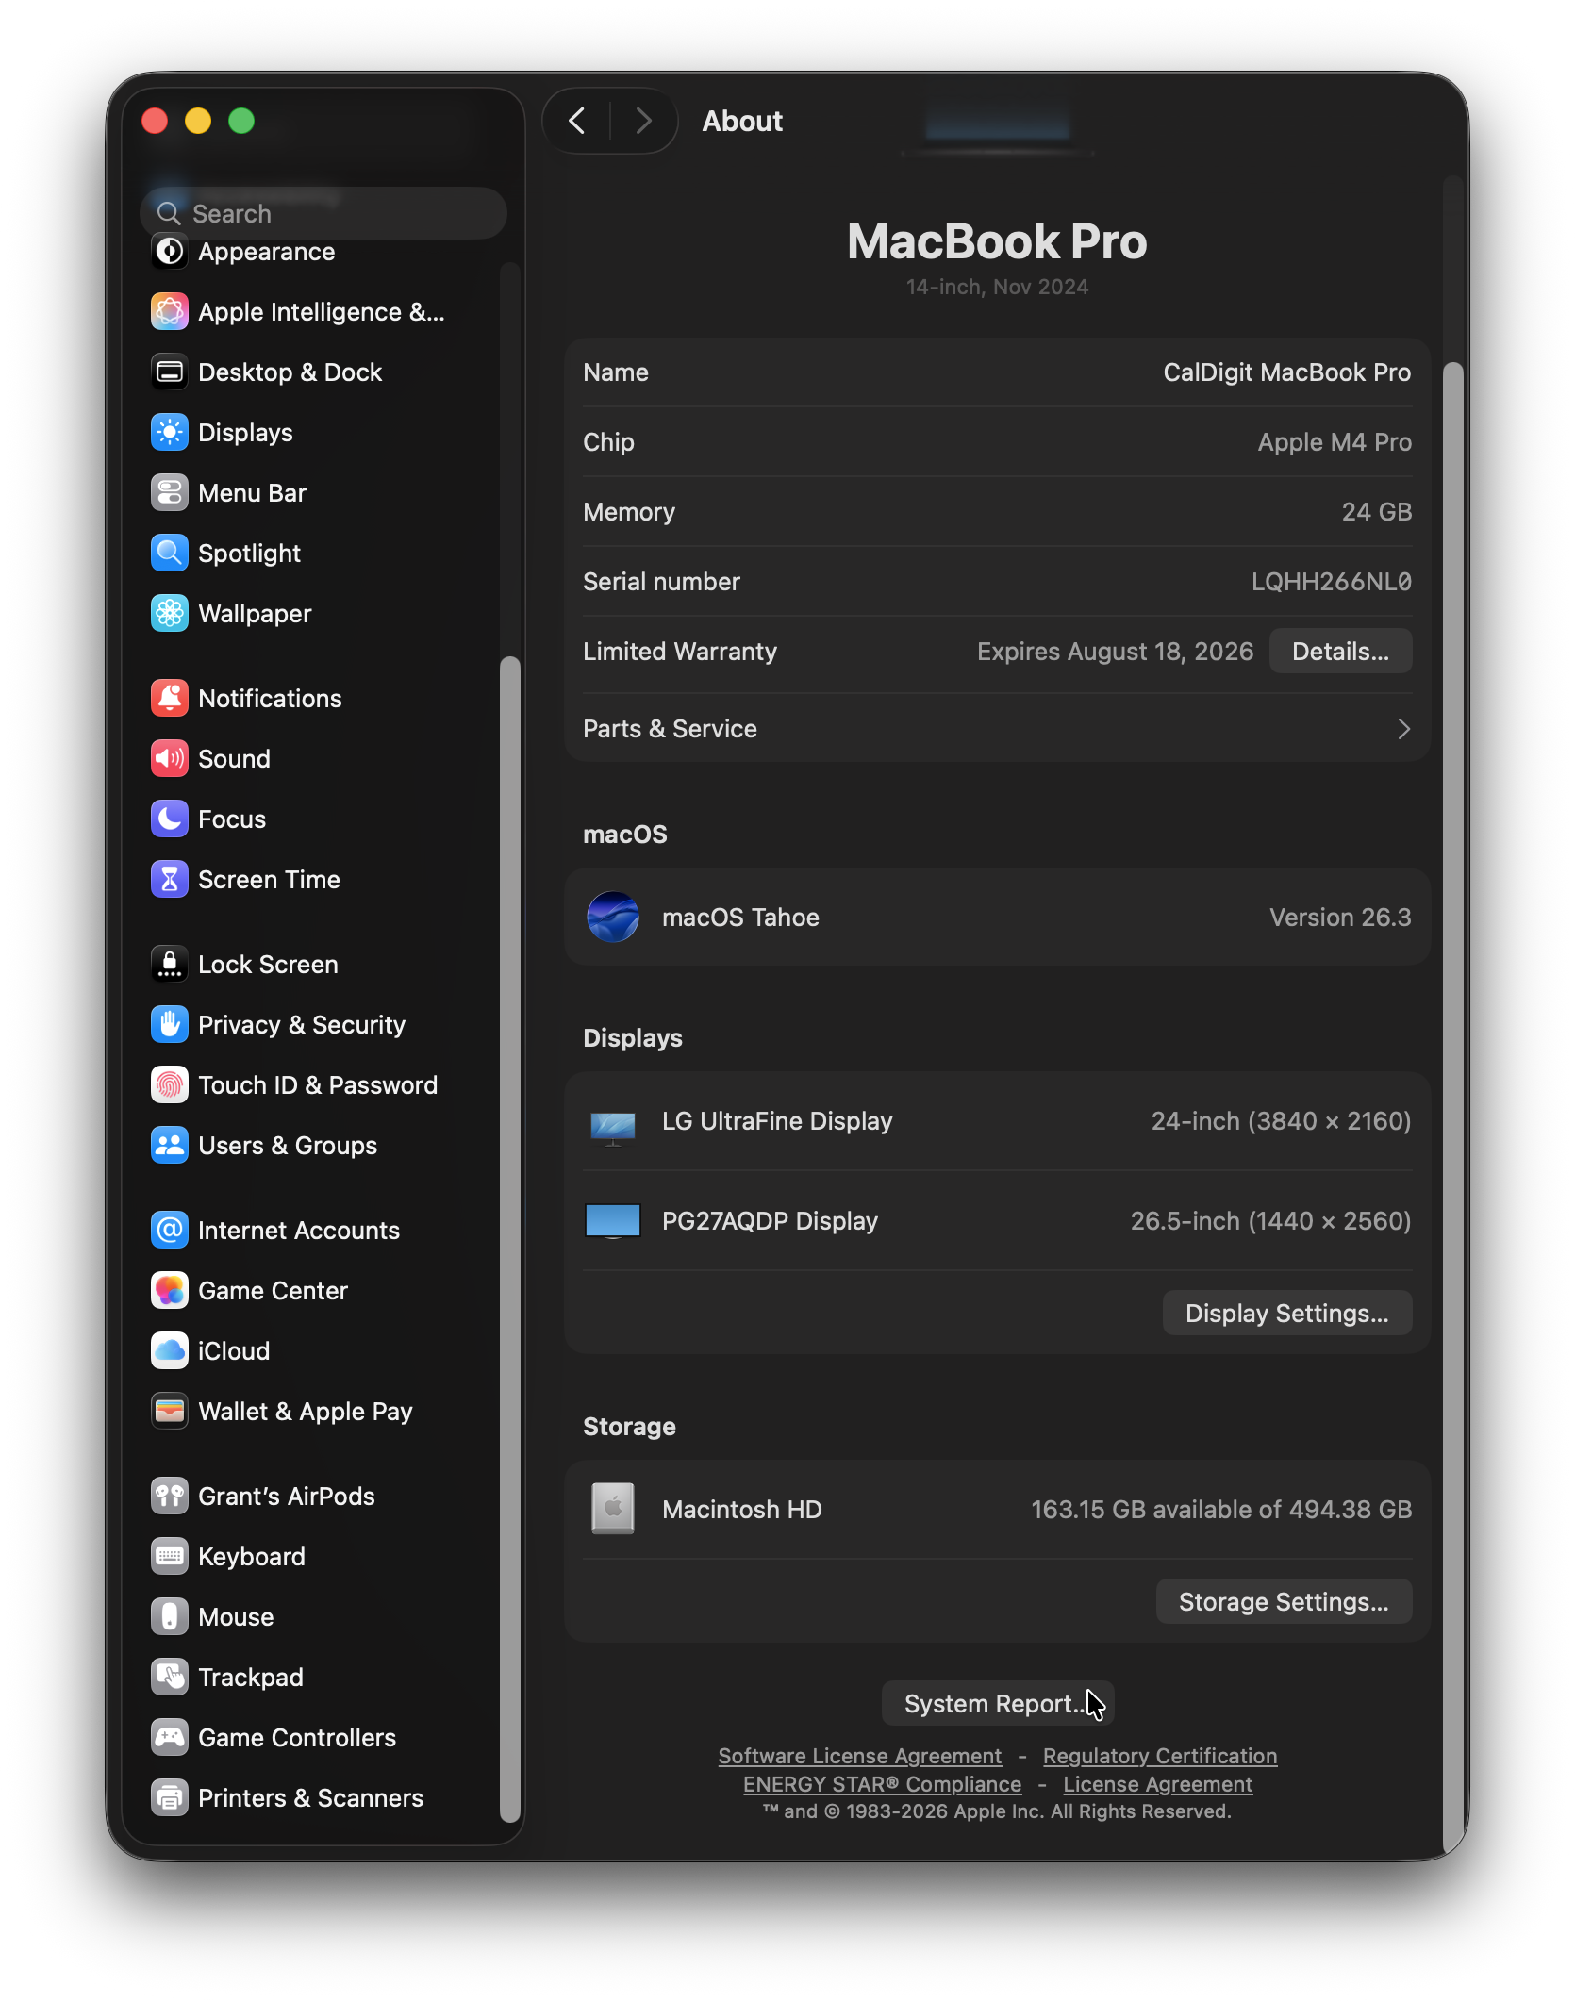Open the Software License Agreement link
Image resolution: width=1575 pixels, height=2001 pixels.
tap(859, 1755)
